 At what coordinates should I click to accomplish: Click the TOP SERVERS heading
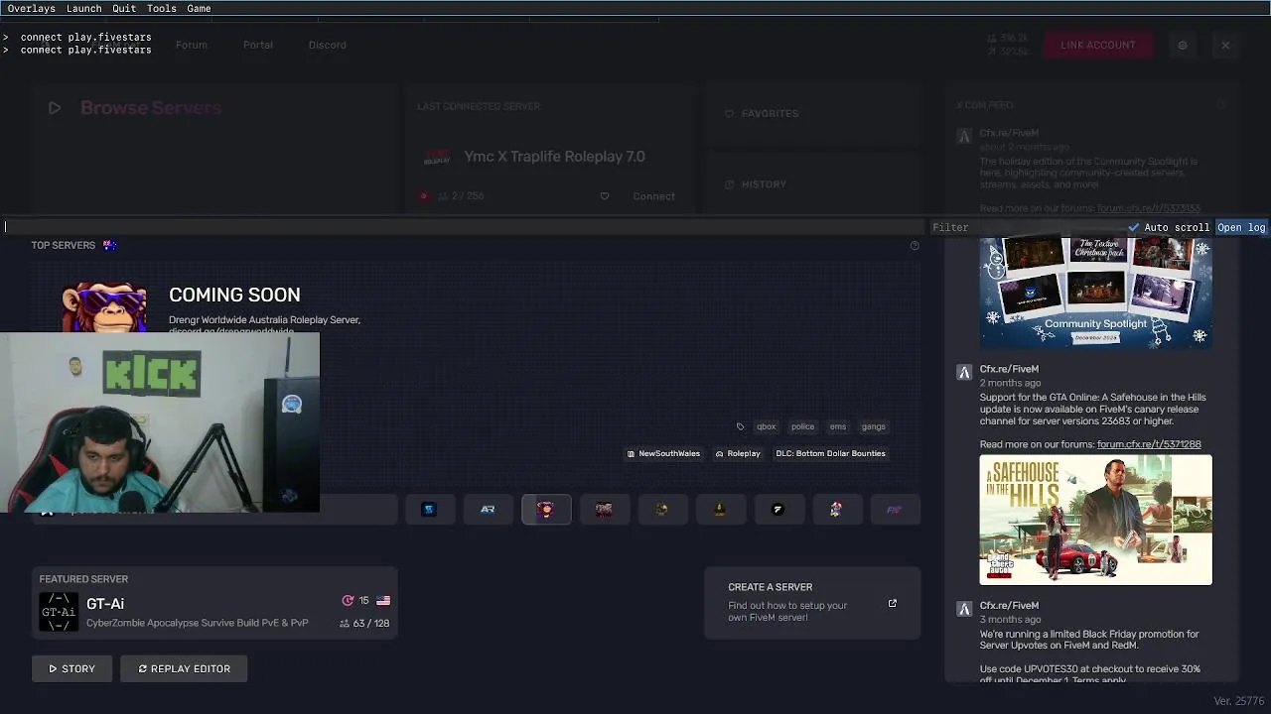tap(63, 245)
